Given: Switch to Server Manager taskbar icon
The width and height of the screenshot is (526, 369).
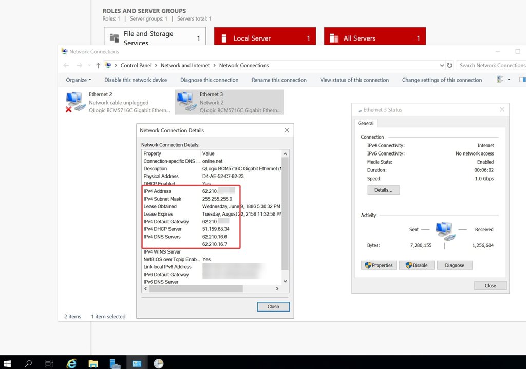Looking at the screenshot, I should click(x=115, y=364).
